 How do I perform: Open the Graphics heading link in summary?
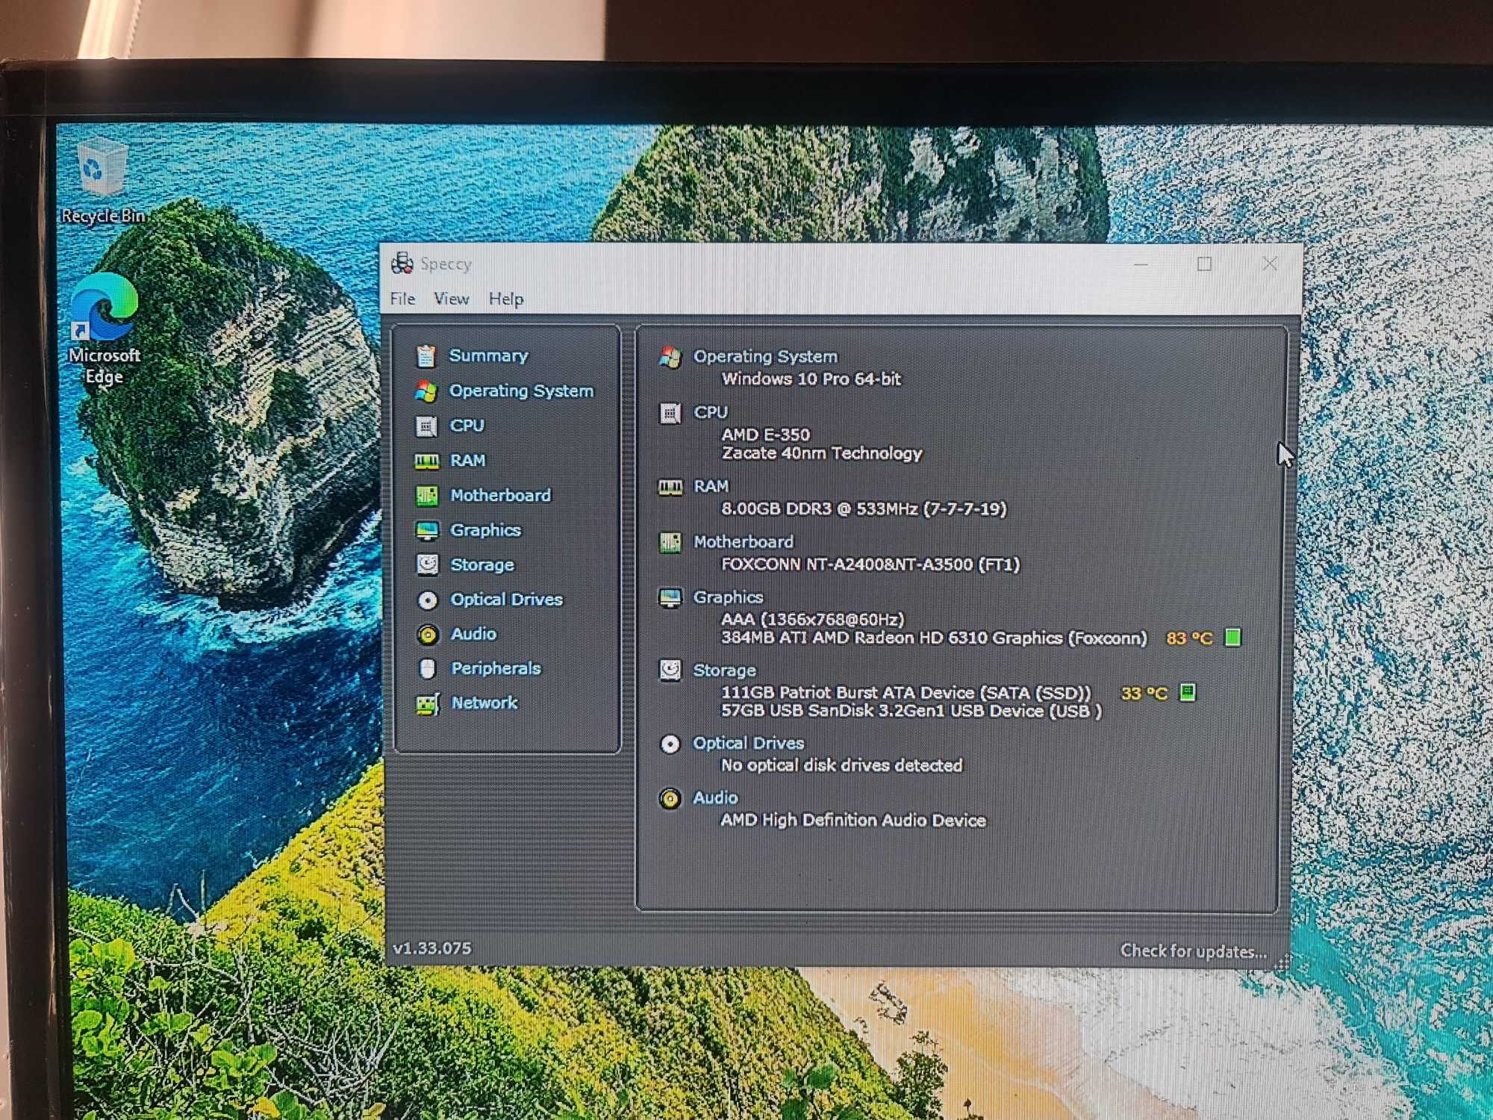click(x=728, y=597)
